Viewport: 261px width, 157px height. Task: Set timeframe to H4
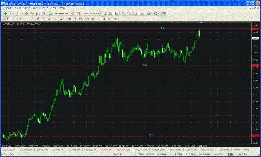98,19
